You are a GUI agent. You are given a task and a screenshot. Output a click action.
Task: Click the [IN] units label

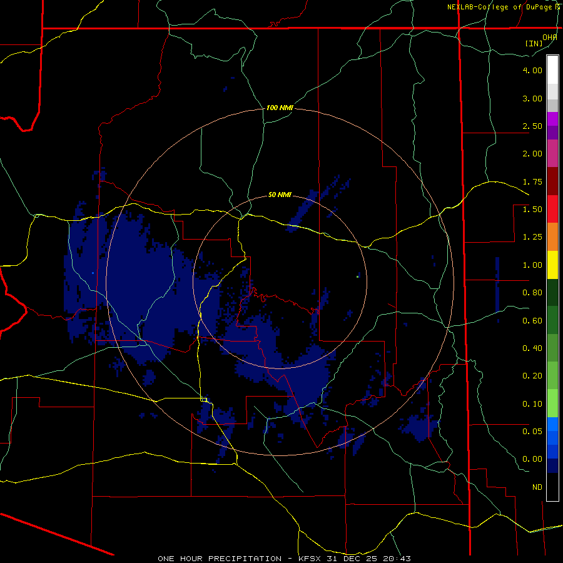click(534, 43)
